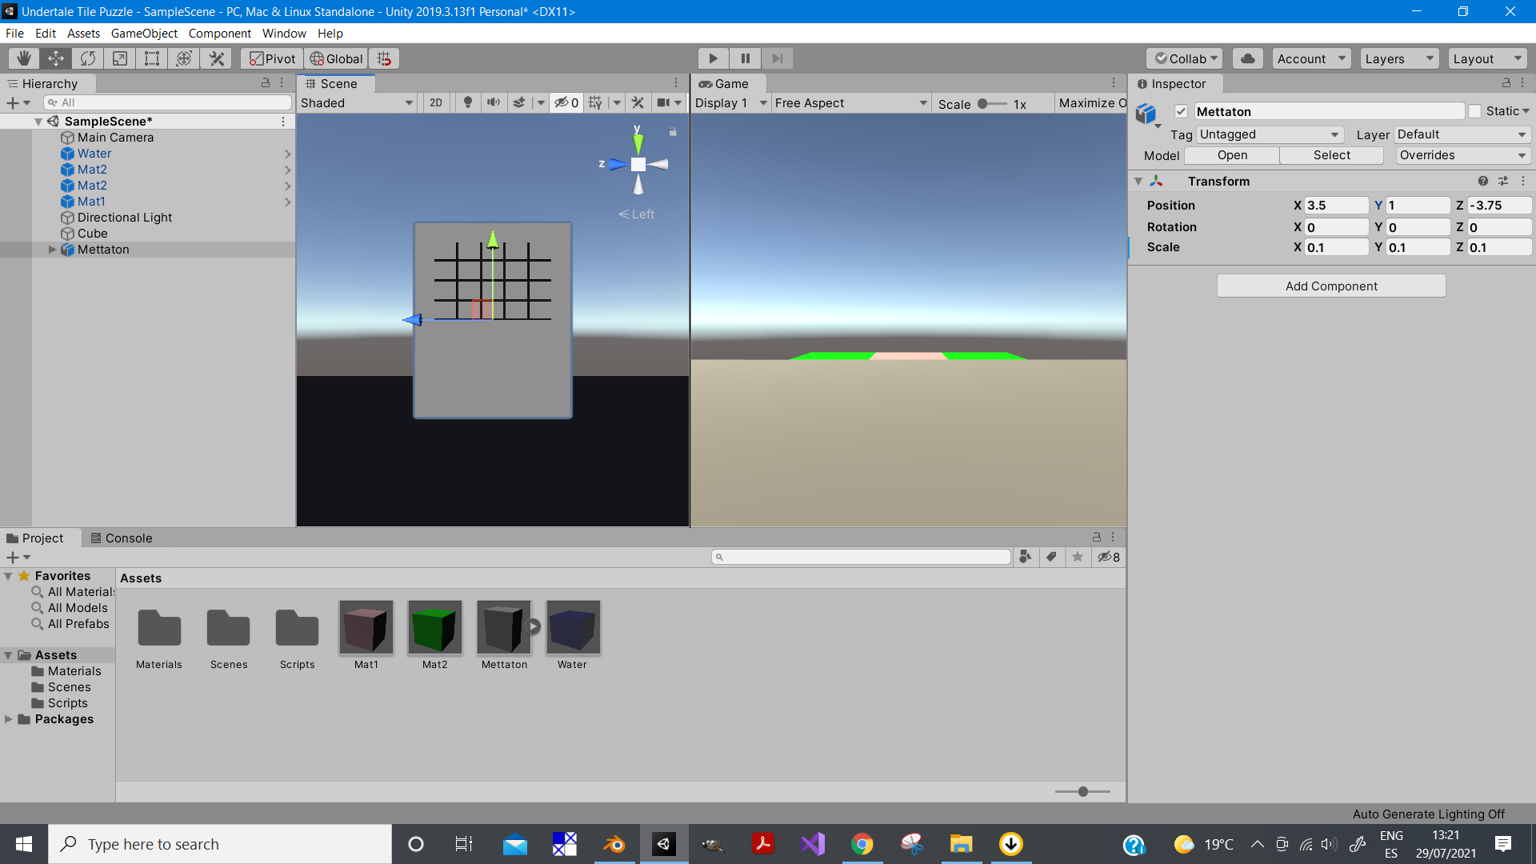Click the Add Component button
The height and width of the screenshot is (864, 1536).
(1331, 286)
